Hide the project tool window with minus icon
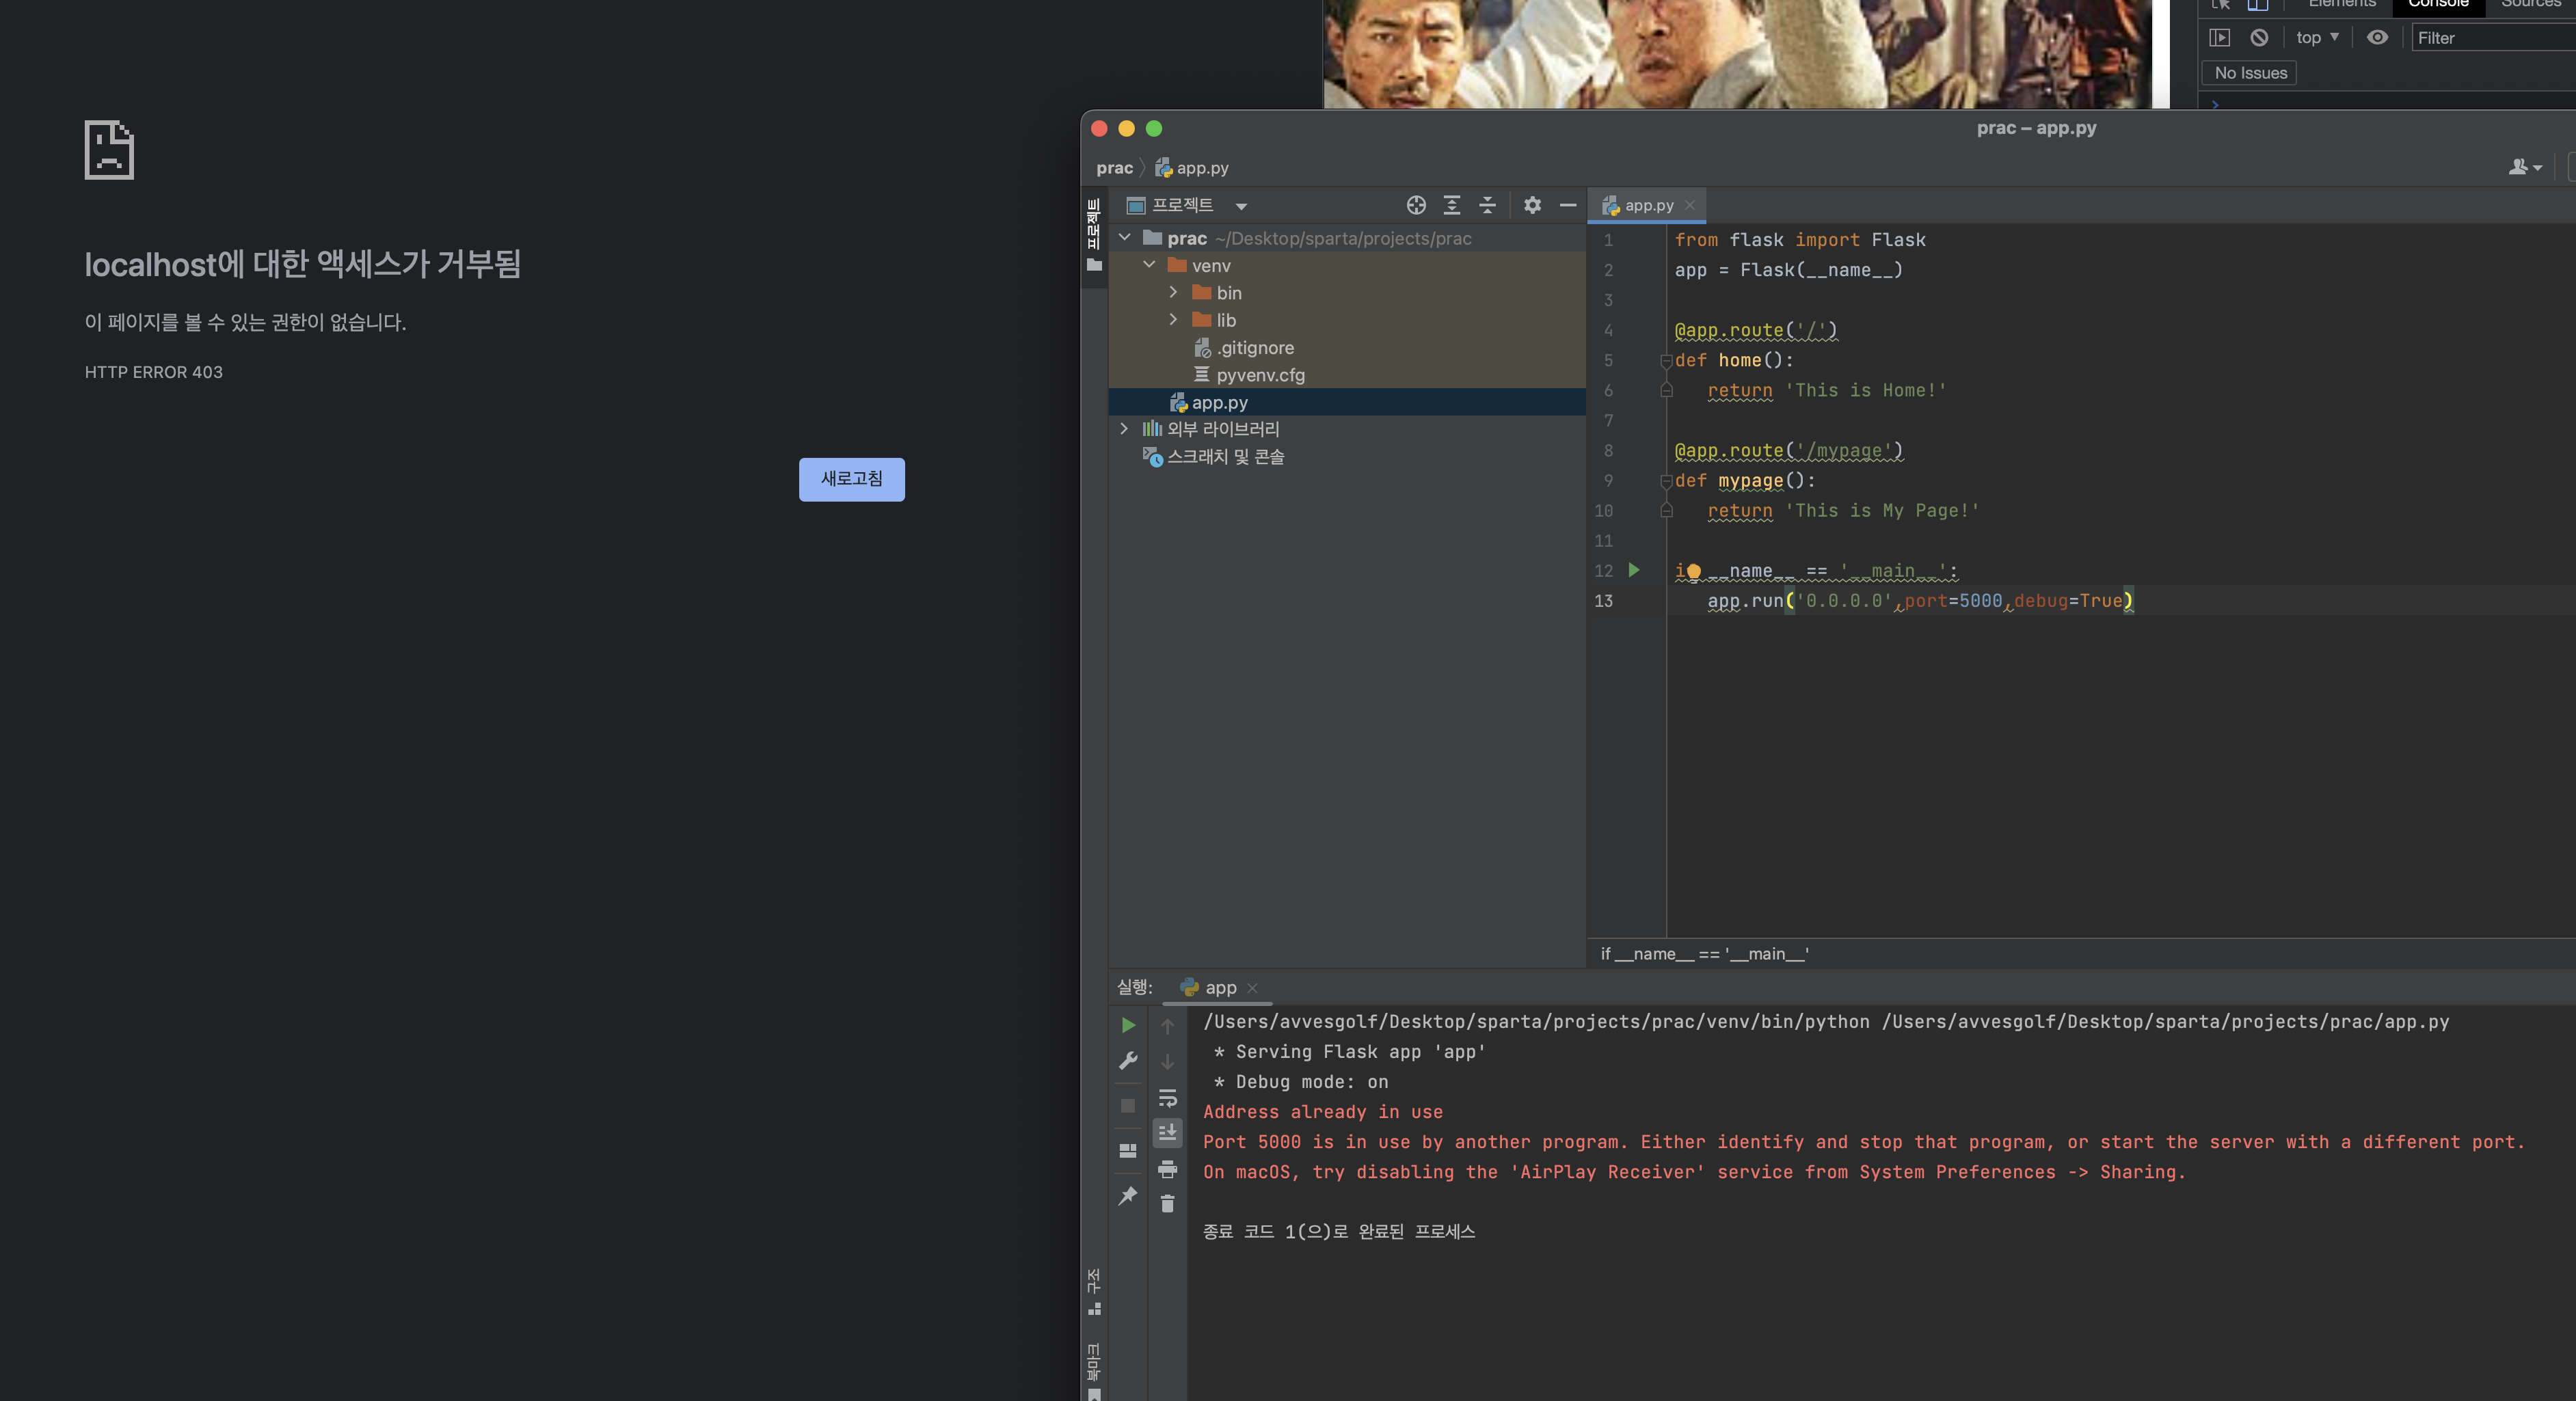 [x=1568, y=205]
